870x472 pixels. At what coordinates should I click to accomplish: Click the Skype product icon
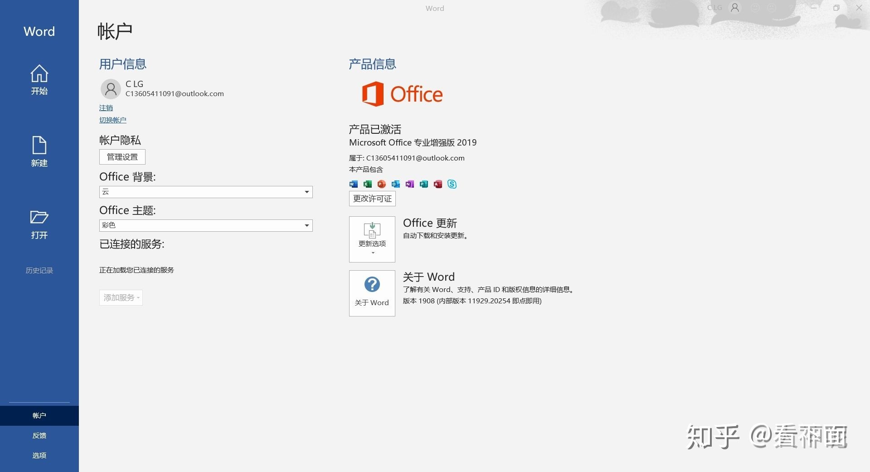452,184
